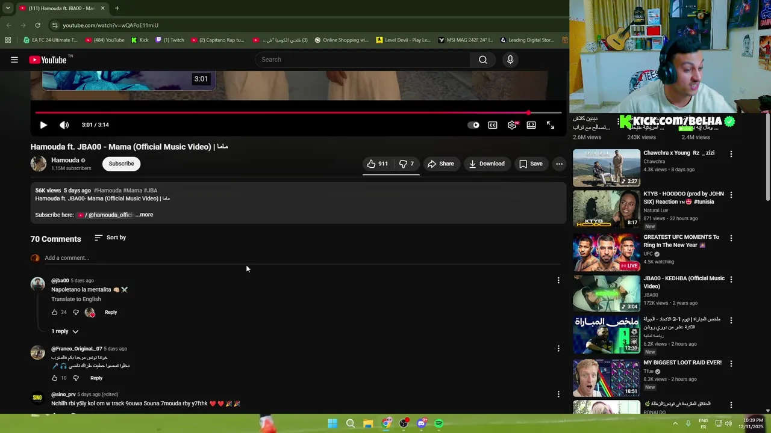Click the #Hamouda hashtag link
The image size is (771, 433).
pyautogui.click(x=107, y=191)
